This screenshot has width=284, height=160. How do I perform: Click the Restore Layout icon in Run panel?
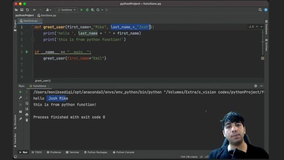pyautogui.click(x=20, y=112)
